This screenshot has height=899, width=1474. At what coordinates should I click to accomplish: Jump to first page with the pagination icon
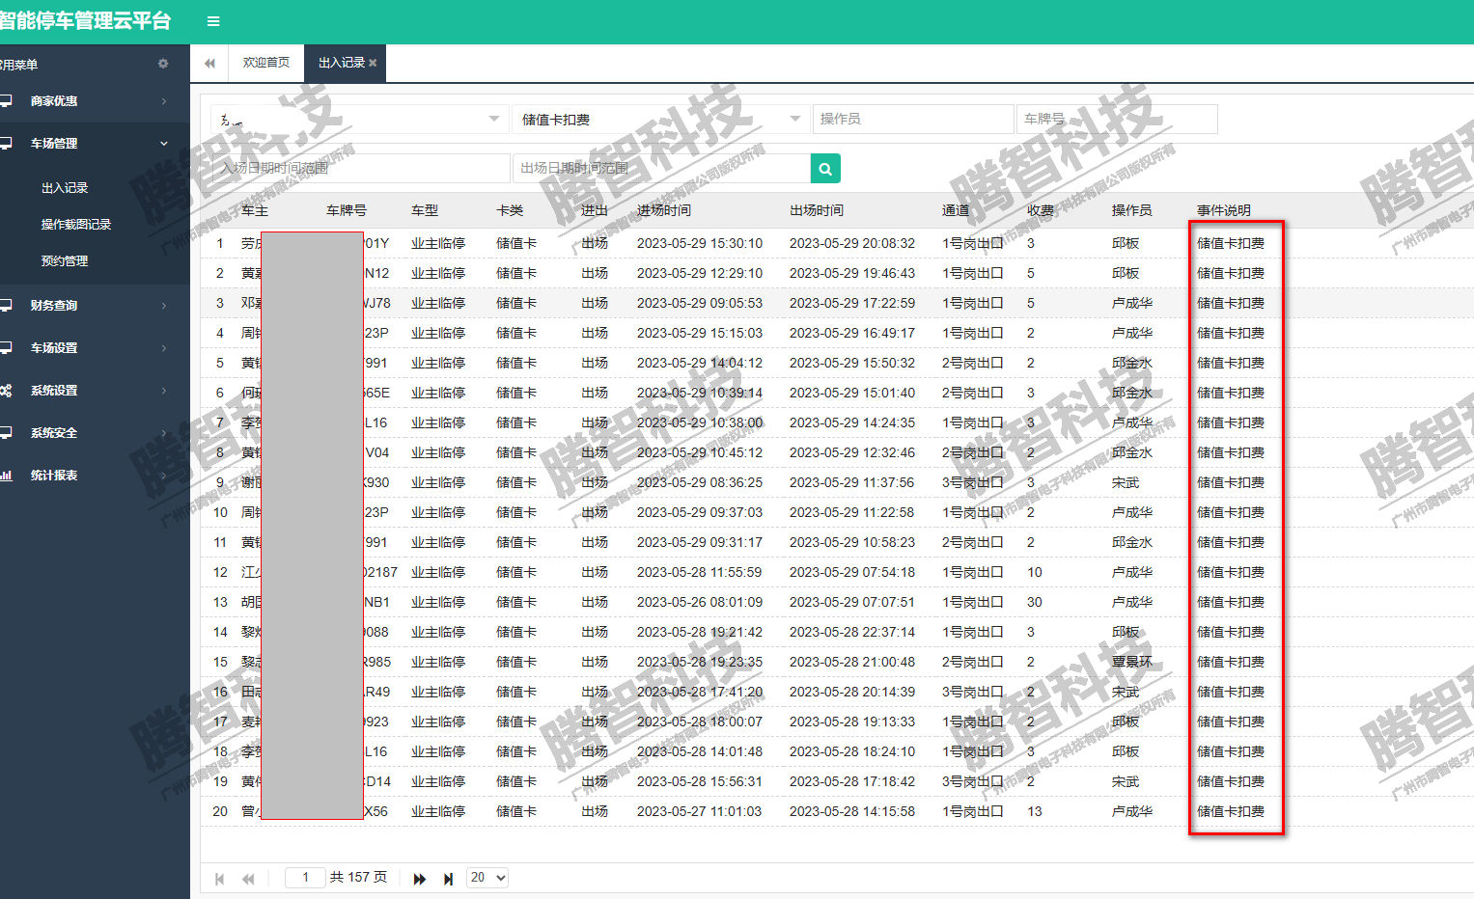click(x=219, y=878)
